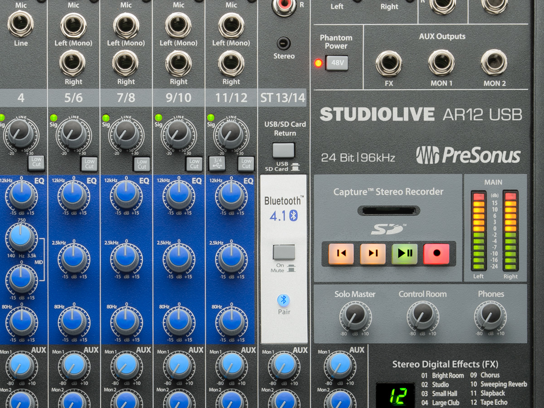This screenshot has height=408, width=544.
Task: Click the 12kHz EQ knob on channel 11/12
Action: (x=231, y=195)
